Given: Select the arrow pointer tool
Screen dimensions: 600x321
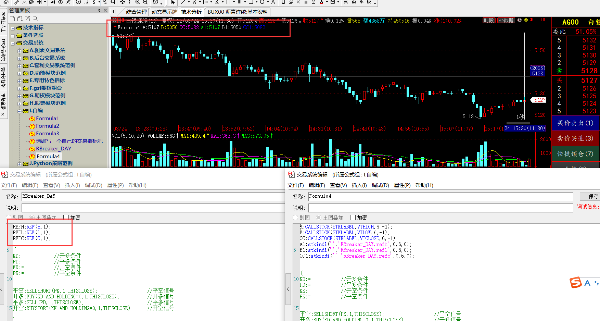Looking at the screenshot, I should 173,2.
